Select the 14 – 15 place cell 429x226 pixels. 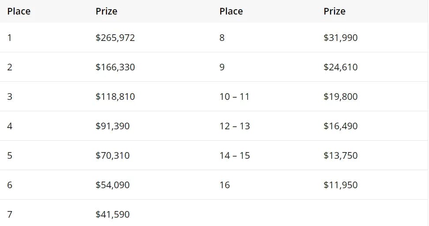pos(234,156)
